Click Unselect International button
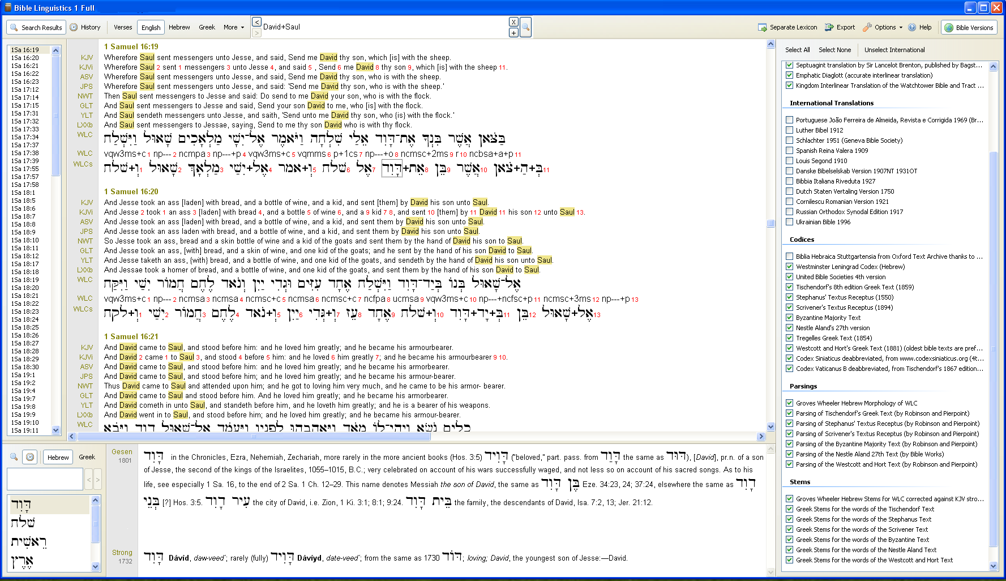The height and width of the screenshot is (581, 1006). (894, 50)
